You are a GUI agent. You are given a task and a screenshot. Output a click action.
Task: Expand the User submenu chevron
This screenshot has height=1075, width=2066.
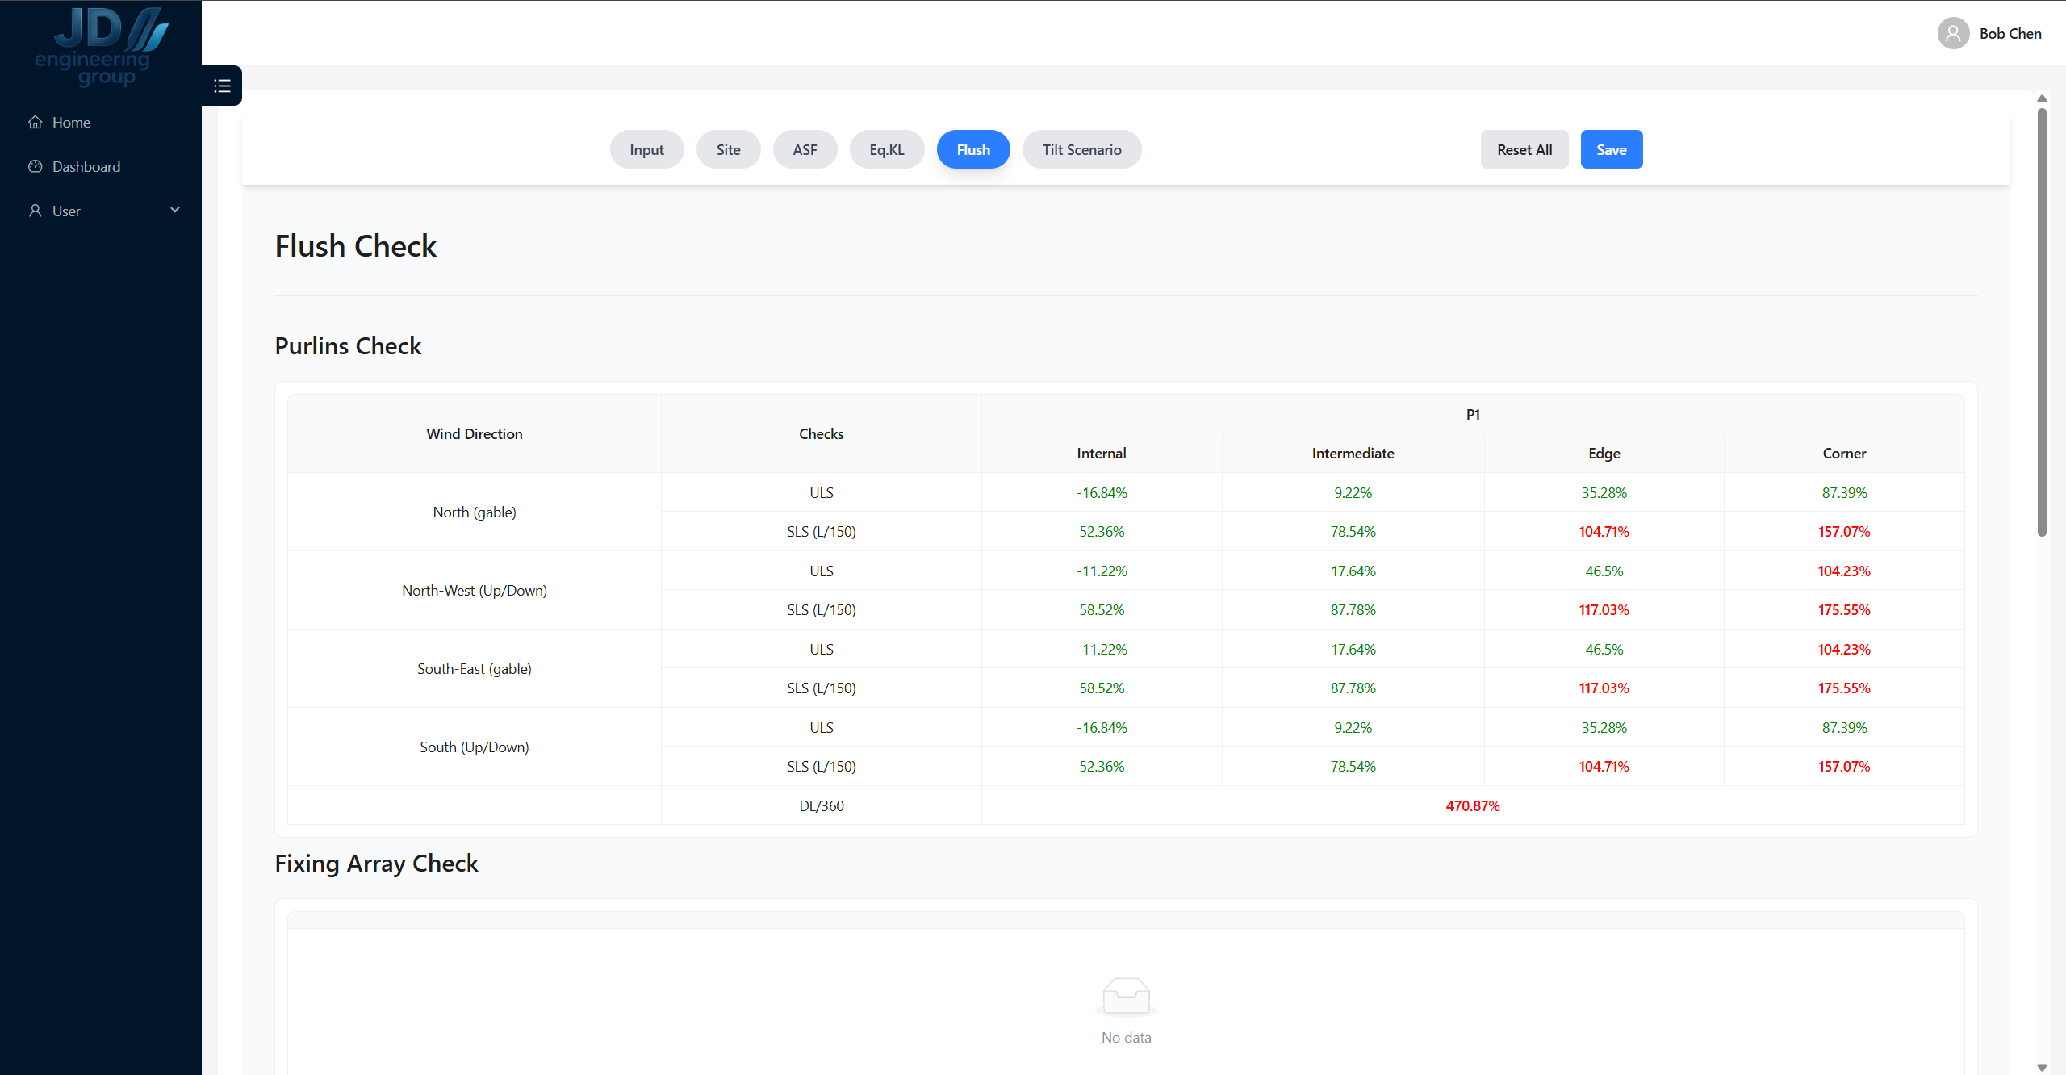[x=175, y=210]
